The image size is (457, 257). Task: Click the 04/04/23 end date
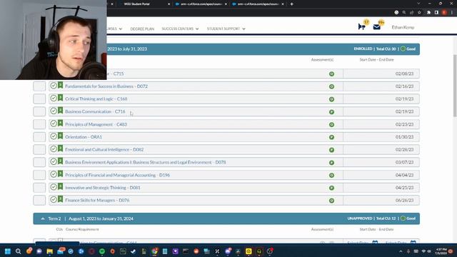405,175
